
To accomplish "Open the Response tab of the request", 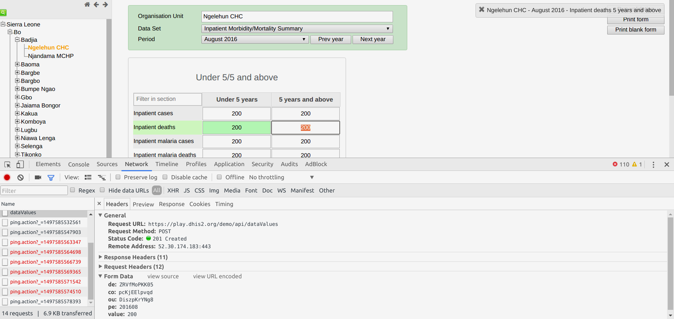I will [x=171, y=204].
